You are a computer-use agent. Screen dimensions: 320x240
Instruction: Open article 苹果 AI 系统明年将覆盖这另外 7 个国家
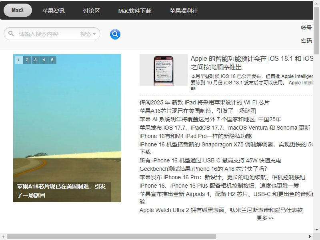[210, 119]
